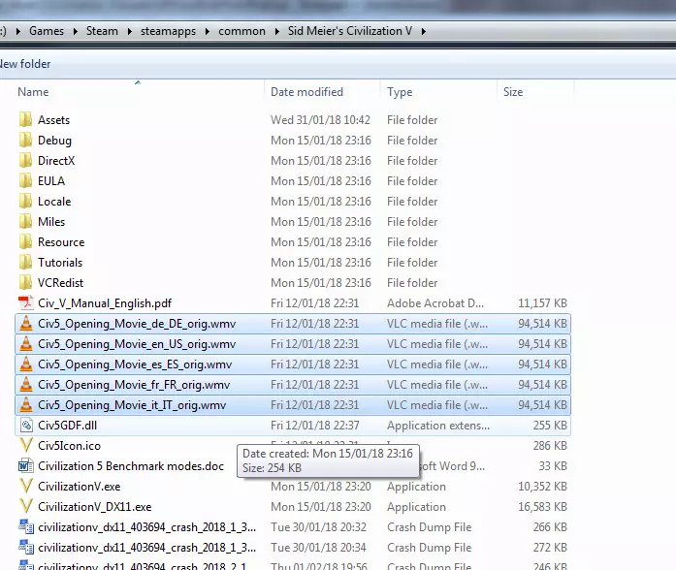Go to Games in the address bar

pyautogui.click(x=47, y=31)
